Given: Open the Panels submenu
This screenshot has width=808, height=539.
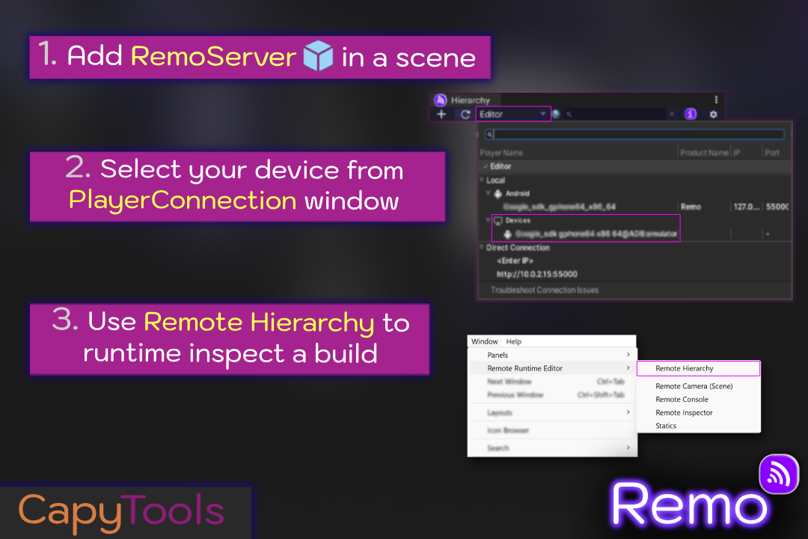Looking at the screenshot, I should point(552,355).
